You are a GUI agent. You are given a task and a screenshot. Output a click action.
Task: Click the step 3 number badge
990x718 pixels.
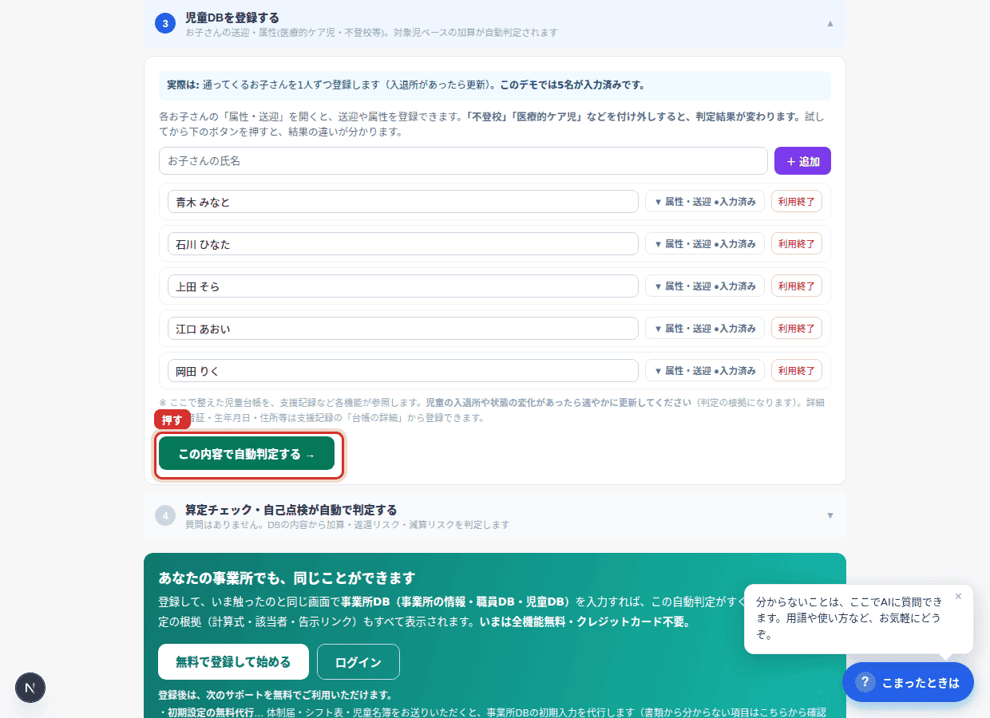pyautogui.click(x=165, y=24)
